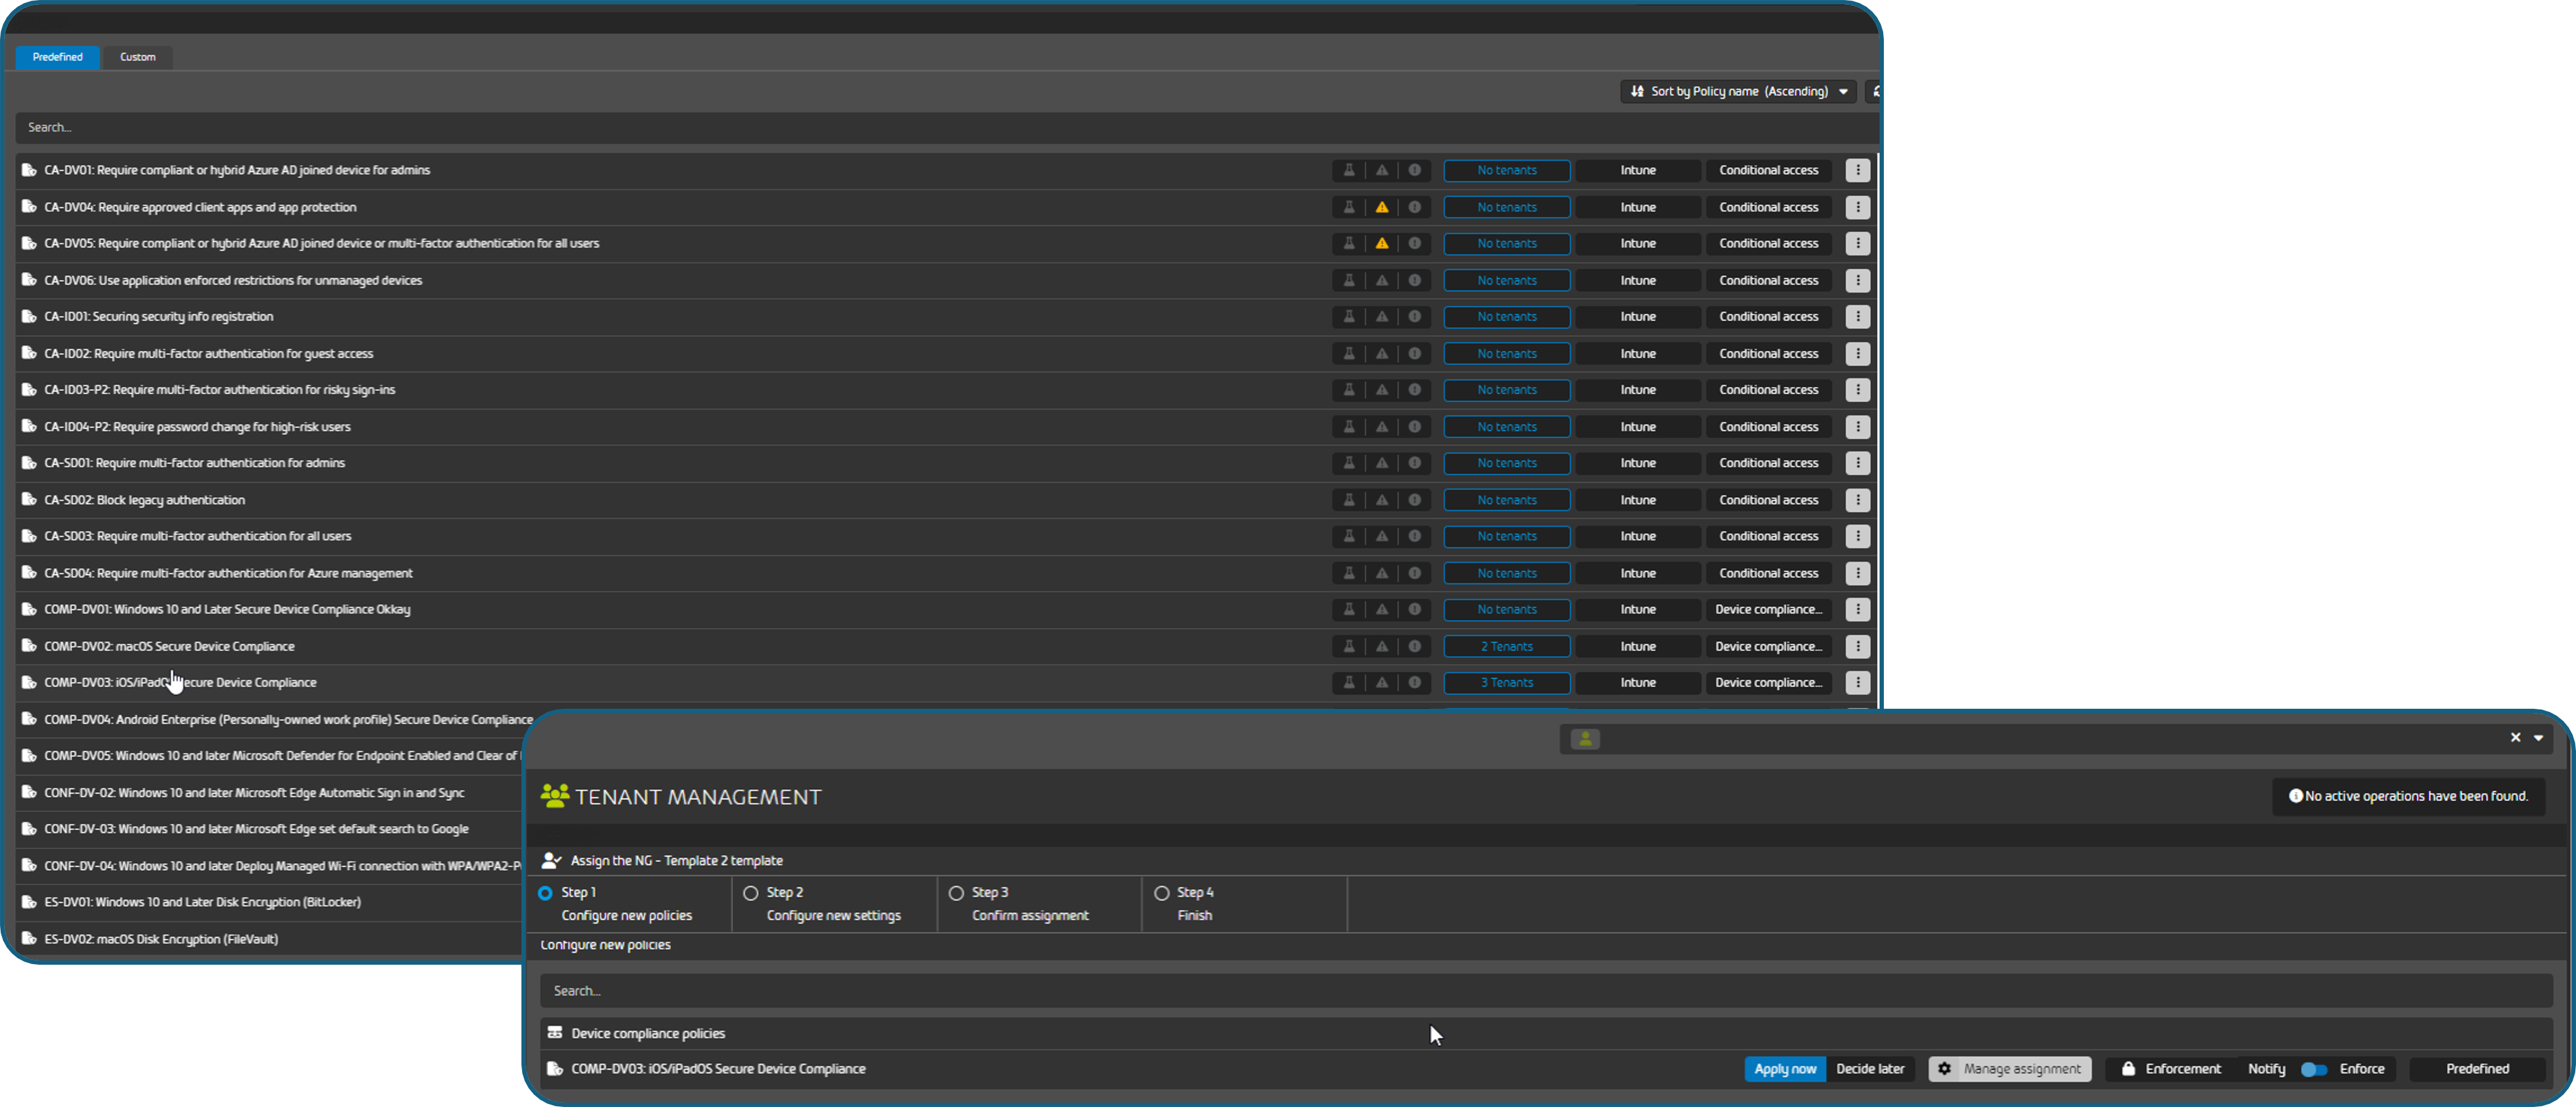Select CA-SD04: Require multi-factor authentication for Azure management
Screen dimensions: 2576x1107
pyautogui.click(x=229, y=573)
